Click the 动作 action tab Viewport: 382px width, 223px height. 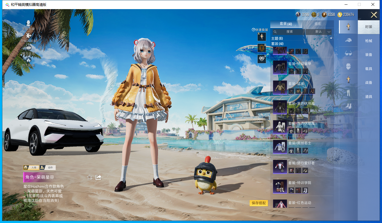48,167
